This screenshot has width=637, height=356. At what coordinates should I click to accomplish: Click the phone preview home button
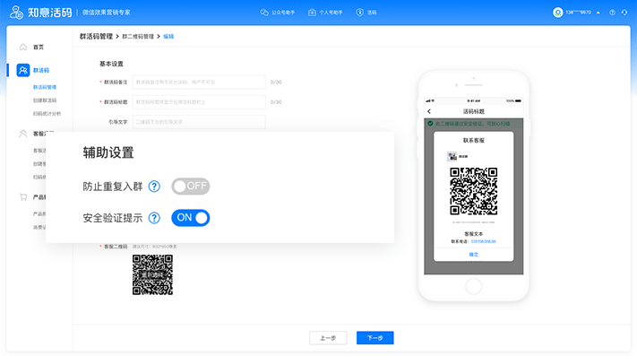474,287
